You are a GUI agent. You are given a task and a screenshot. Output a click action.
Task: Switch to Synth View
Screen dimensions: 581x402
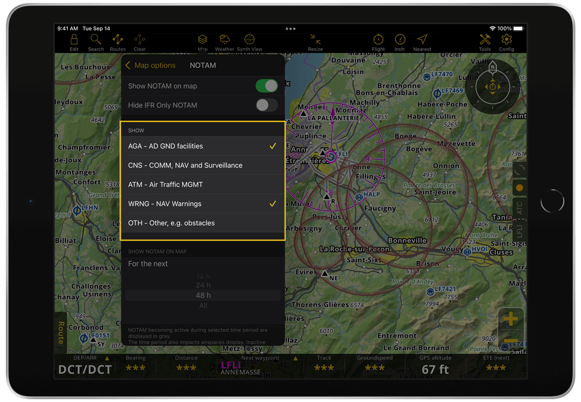tap(249, 42)
